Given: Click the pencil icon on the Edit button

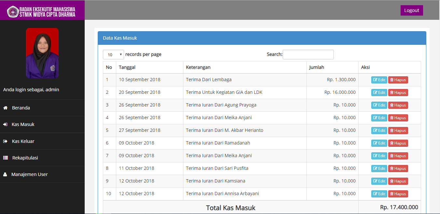Looking at the screenshot, I should click(x=375, y=80).
